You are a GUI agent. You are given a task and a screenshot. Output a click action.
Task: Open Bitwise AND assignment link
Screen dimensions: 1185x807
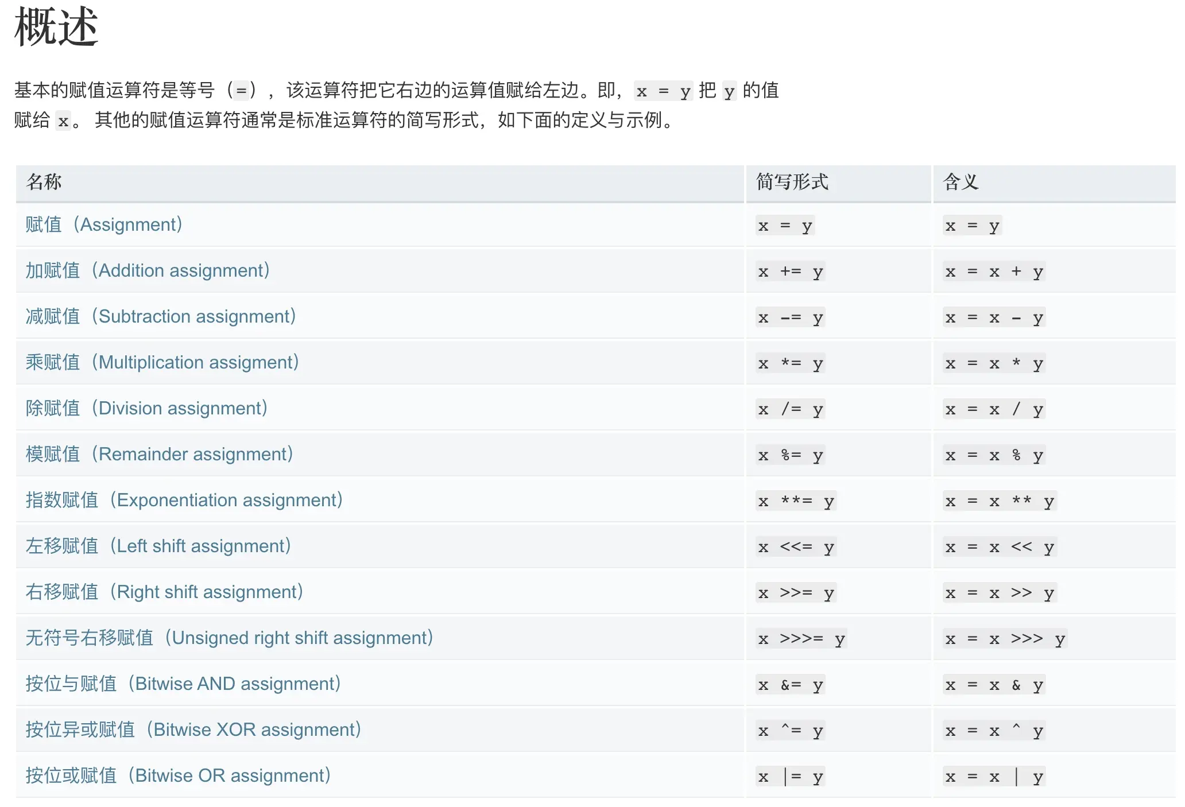(x=184, y=684)
